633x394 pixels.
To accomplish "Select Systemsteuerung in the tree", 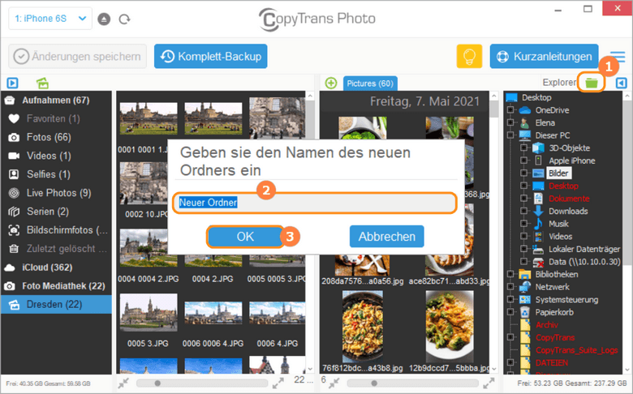I will tap(566, 299).
